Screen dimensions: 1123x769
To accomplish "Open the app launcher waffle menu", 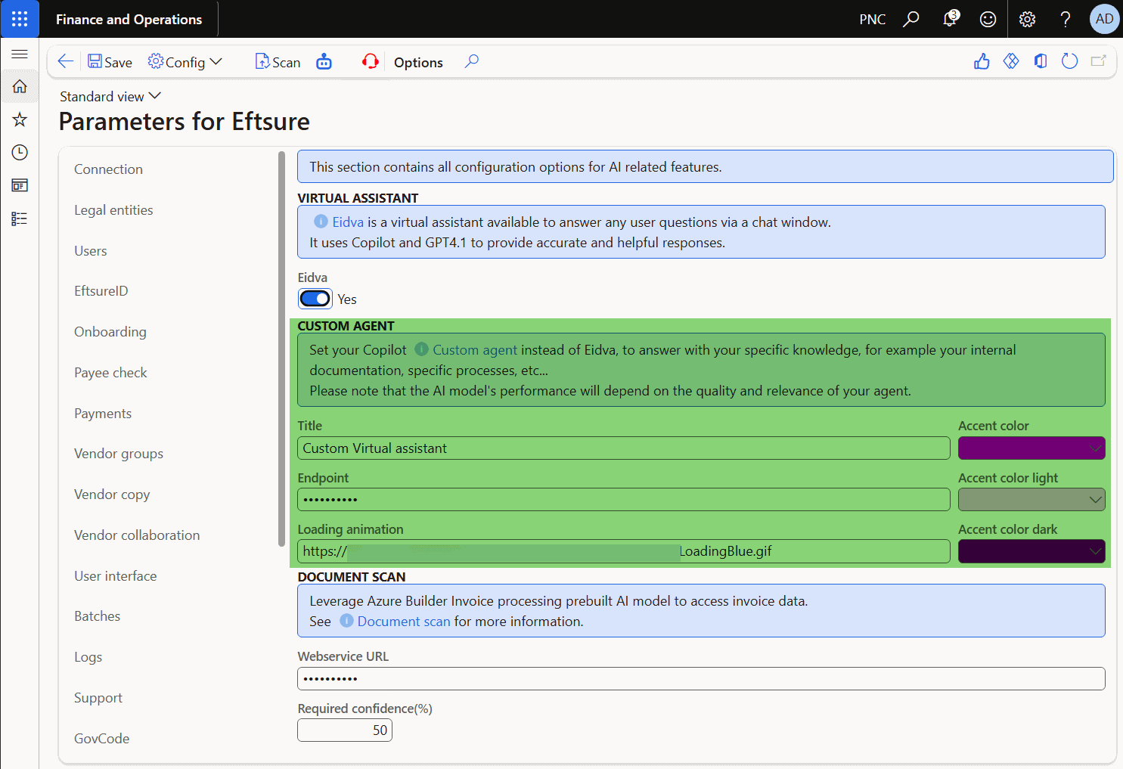I will 20,19.
